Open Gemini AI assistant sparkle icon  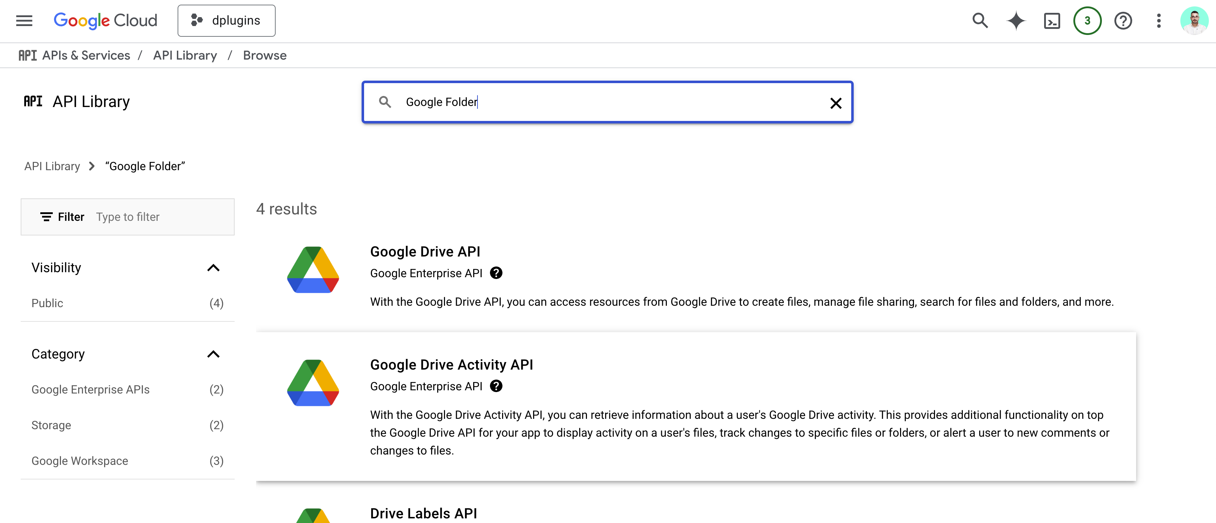[x=1016, y=21]
